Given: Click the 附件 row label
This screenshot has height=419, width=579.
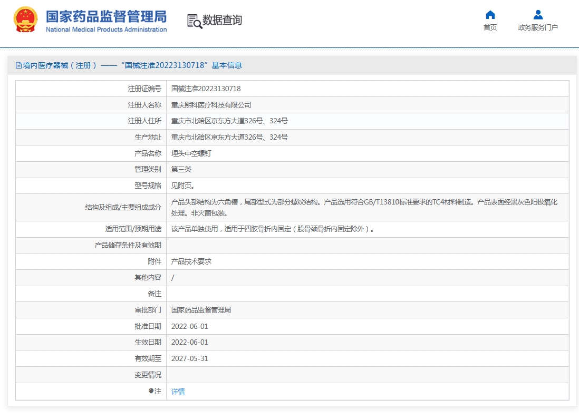Looking at the screenshot, I should [x=155, y=261].
